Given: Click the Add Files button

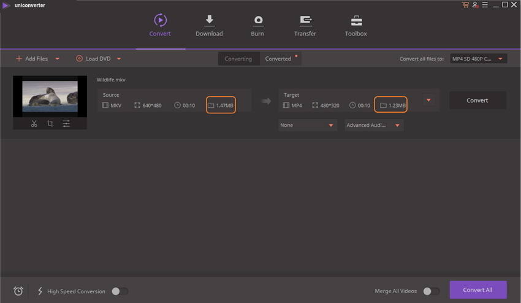Looking at the screenshot, I should (x=32, y=59).
